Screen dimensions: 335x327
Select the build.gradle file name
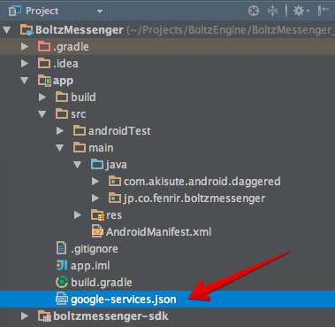[x=102, y=283]
